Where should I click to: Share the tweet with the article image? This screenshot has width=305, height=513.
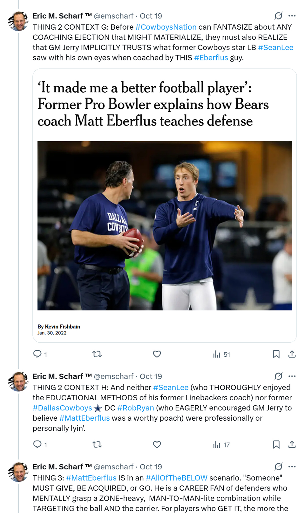(292, 354)
